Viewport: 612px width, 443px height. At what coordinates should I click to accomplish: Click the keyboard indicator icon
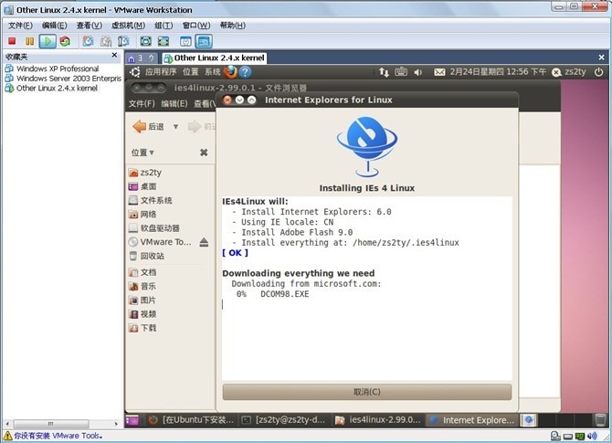pos(401,72)
